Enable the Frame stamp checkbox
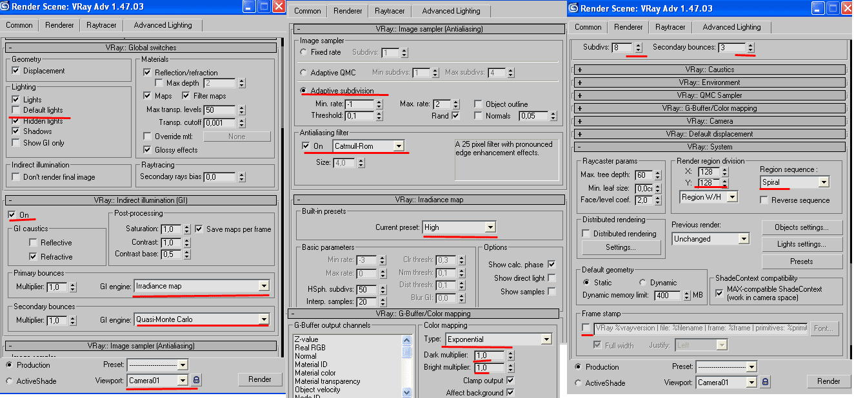 click(x=586, y=328)
